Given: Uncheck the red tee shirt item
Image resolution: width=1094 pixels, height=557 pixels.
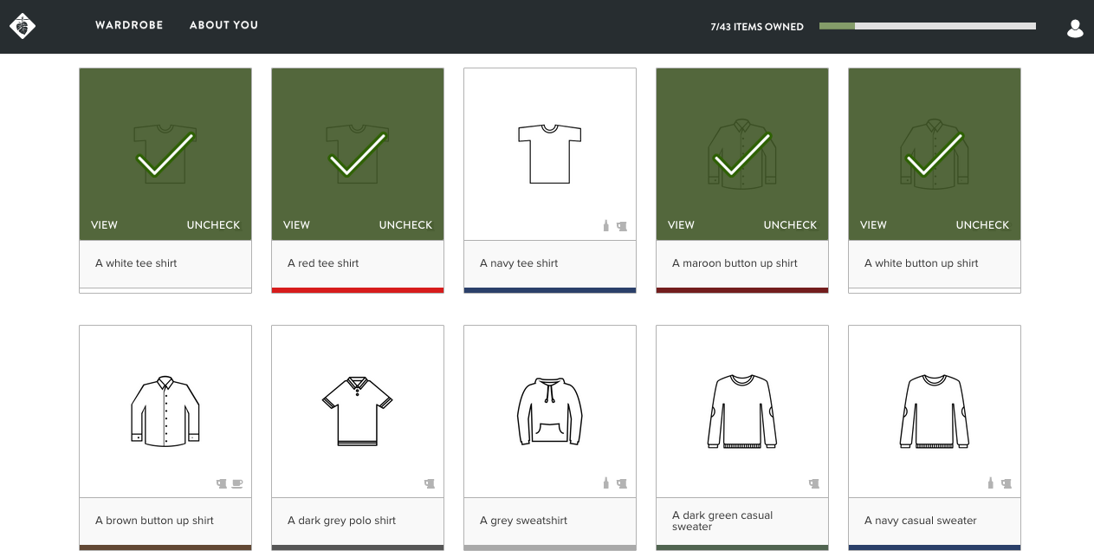Looking at the screenshot, I should point(405,225).
